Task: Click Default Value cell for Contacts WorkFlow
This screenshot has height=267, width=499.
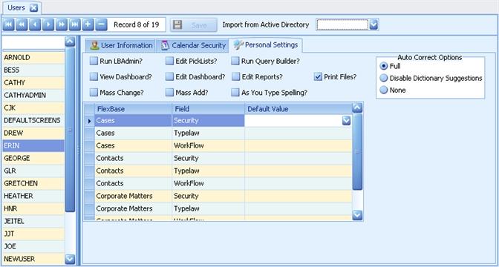Action: coord(299,183)
